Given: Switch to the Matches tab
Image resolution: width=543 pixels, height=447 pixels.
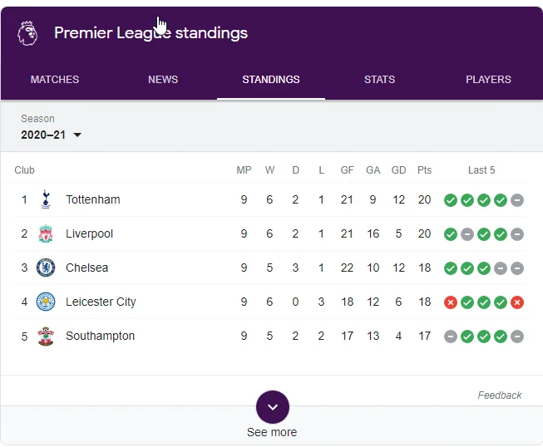Looking at the screenshot, I should [55, 80].
